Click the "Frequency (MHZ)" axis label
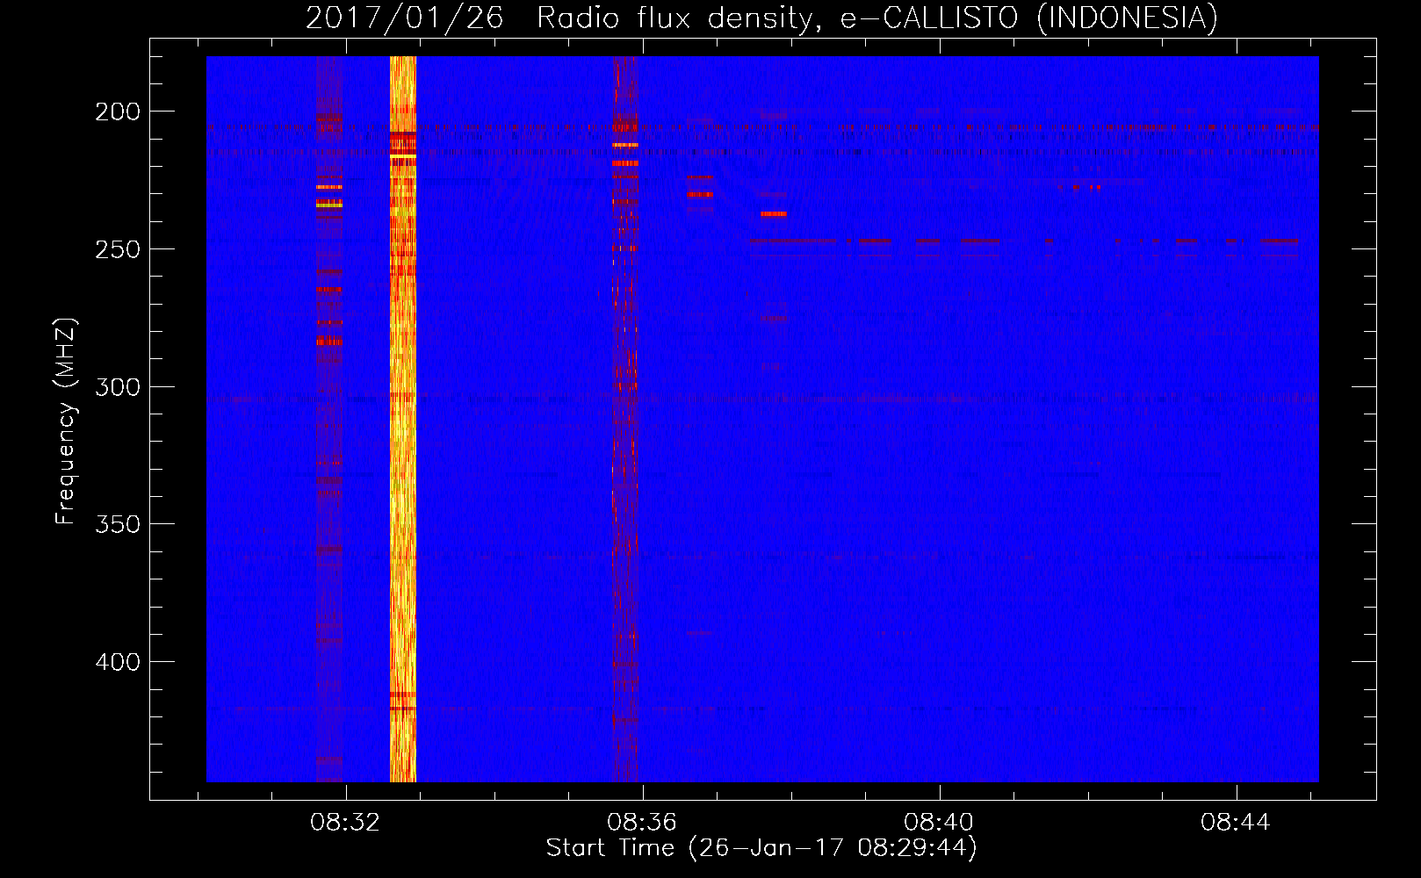Image resolution: width=1421 pixels, height=878 pixels. tap(66, 421)
